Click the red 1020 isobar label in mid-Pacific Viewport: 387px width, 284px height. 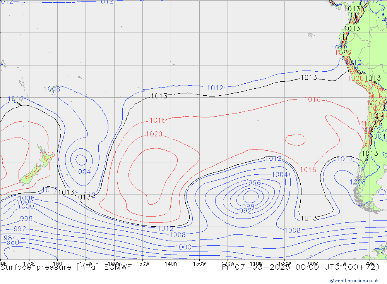[154, 134]
